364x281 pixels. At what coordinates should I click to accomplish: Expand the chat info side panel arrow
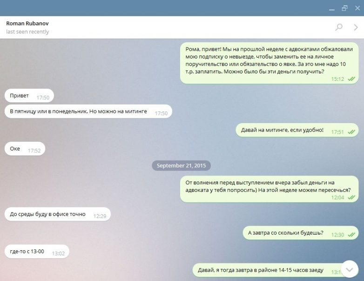pyautogui.click(x=356, y=27)
